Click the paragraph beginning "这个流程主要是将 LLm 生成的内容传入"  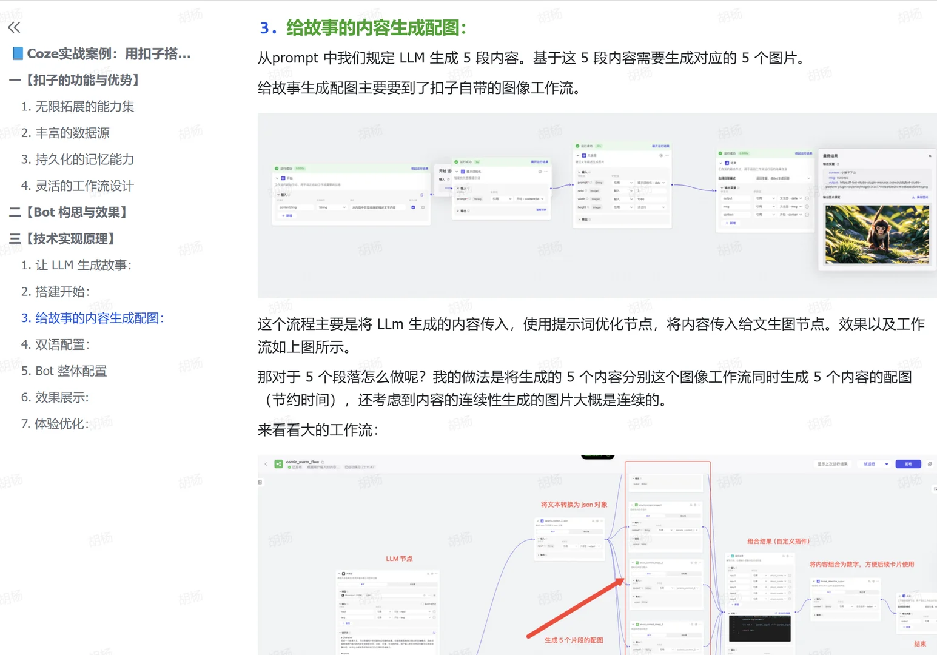[591, 335]
